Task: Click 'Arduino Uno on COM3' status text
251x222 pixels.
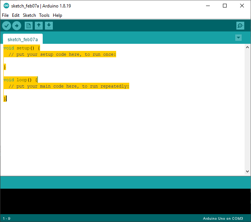Action: point(223,219)
